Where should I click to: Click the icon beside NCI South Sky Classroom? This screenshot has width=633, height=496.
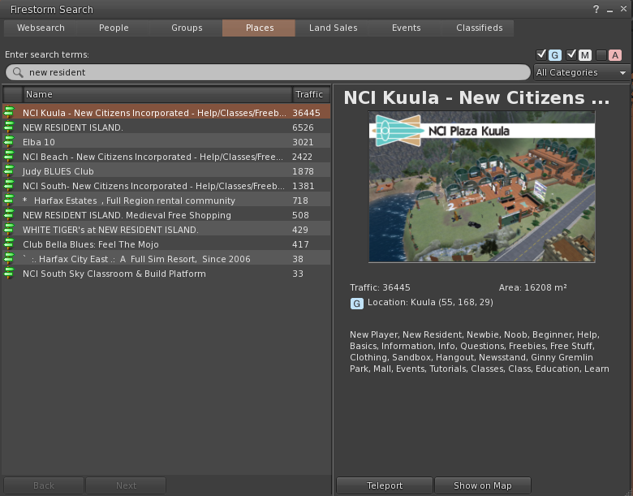click(9, 274)
